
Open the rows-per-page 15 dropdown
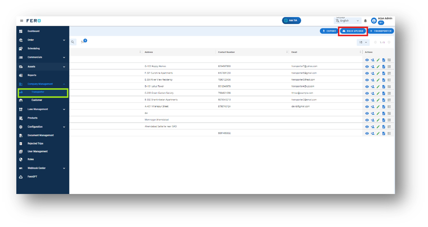tap(363, 42)
